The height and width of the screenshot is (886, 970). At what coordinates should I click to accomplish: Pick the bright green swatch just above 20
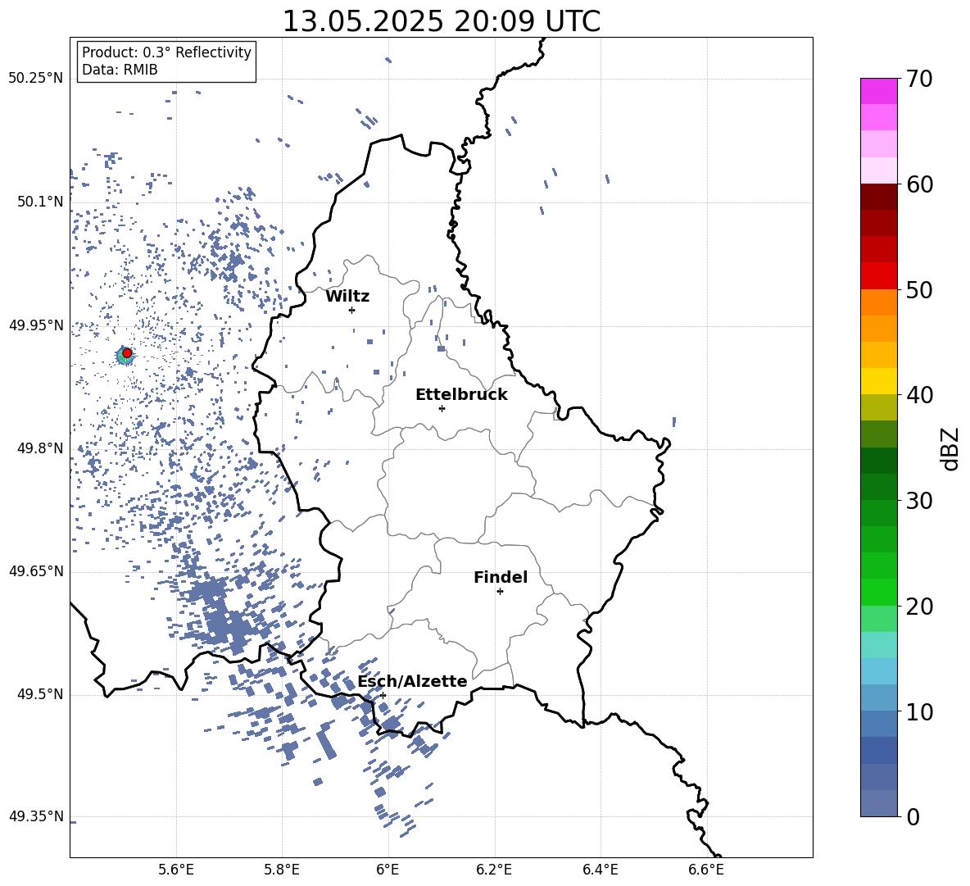point(879,592)
